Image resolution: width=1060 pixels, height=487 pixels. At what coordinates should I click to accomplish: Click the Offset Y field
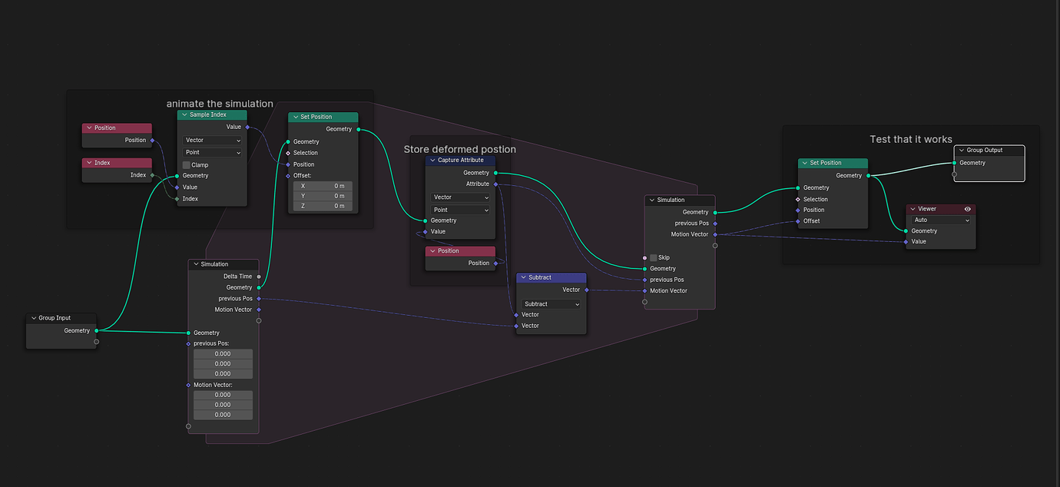pos(323,196)
